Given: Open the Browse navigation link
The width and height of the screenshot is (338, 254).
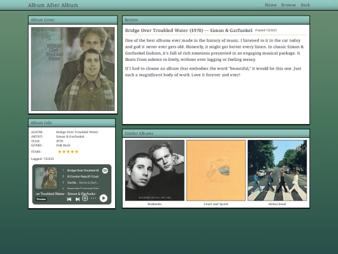Looking at the screenshot, I should point(289,5).
